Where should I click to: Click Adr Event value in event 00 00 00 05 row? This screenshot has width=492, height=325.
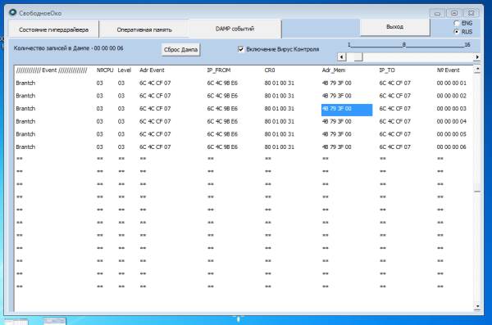[155, 134]
